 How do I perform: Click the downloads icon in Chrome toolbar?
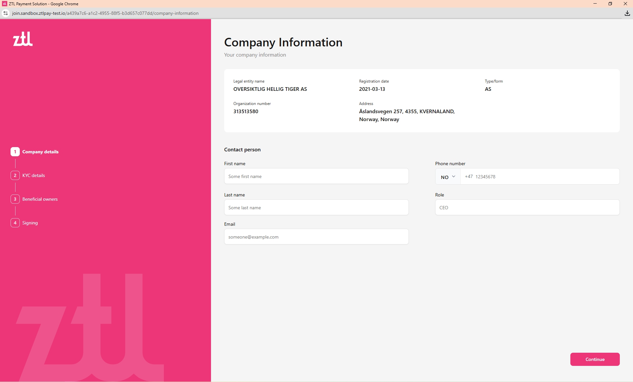coord(627,13)
